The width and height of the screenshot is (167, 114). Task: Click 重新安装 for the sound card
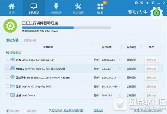coord(151,60)
